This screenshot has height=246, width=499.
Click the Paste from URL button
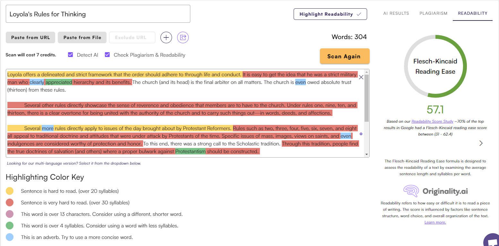point(30,37)
